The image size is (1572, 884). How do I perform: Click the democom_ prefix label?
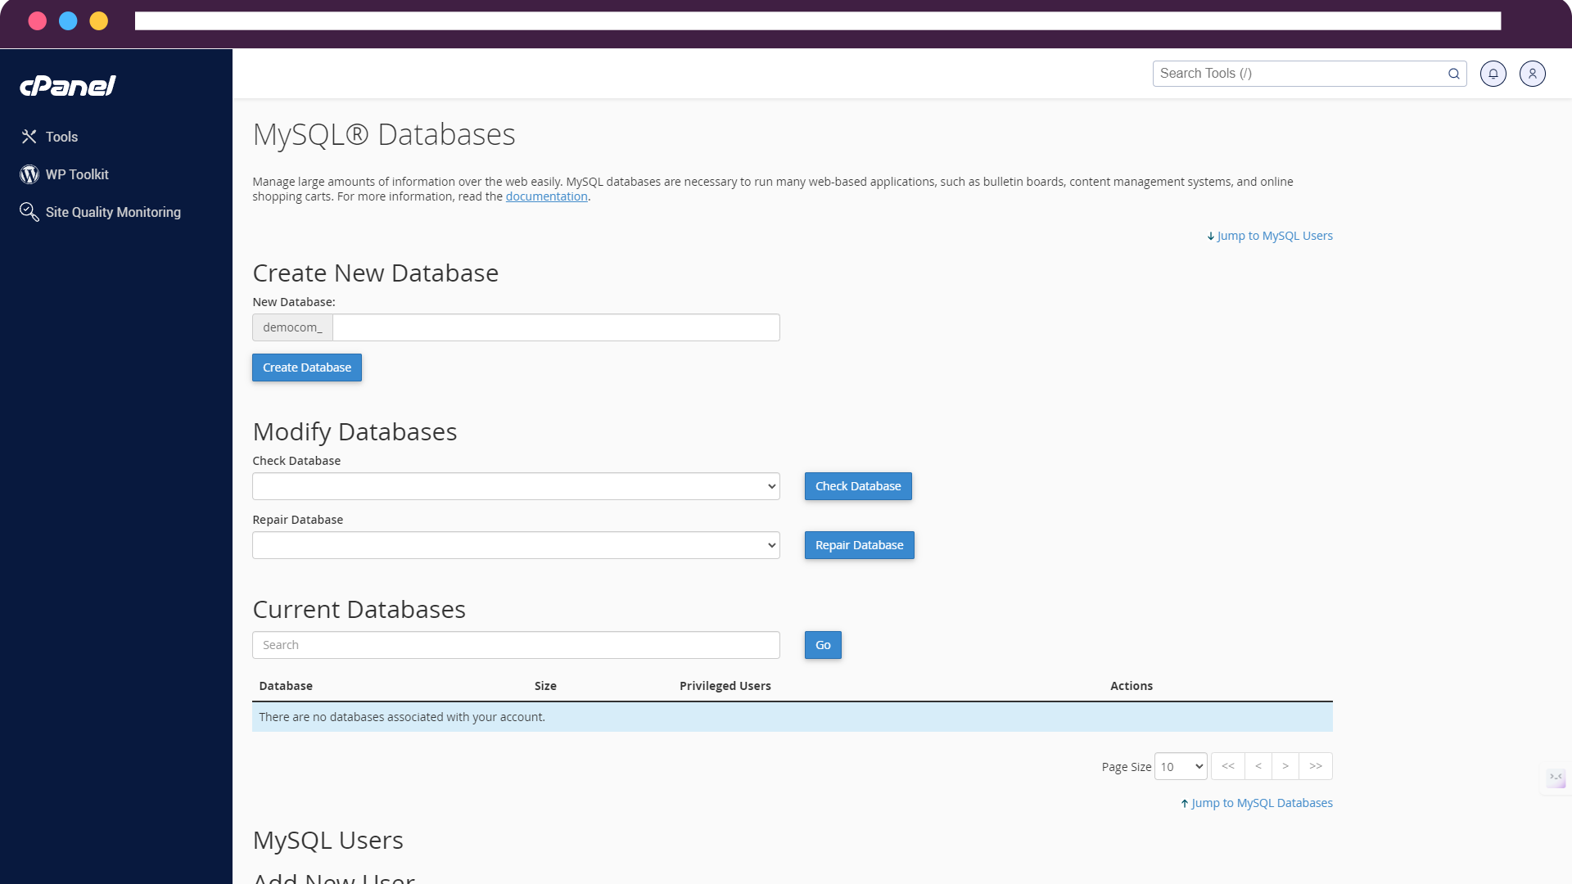[x=292, y=327]
